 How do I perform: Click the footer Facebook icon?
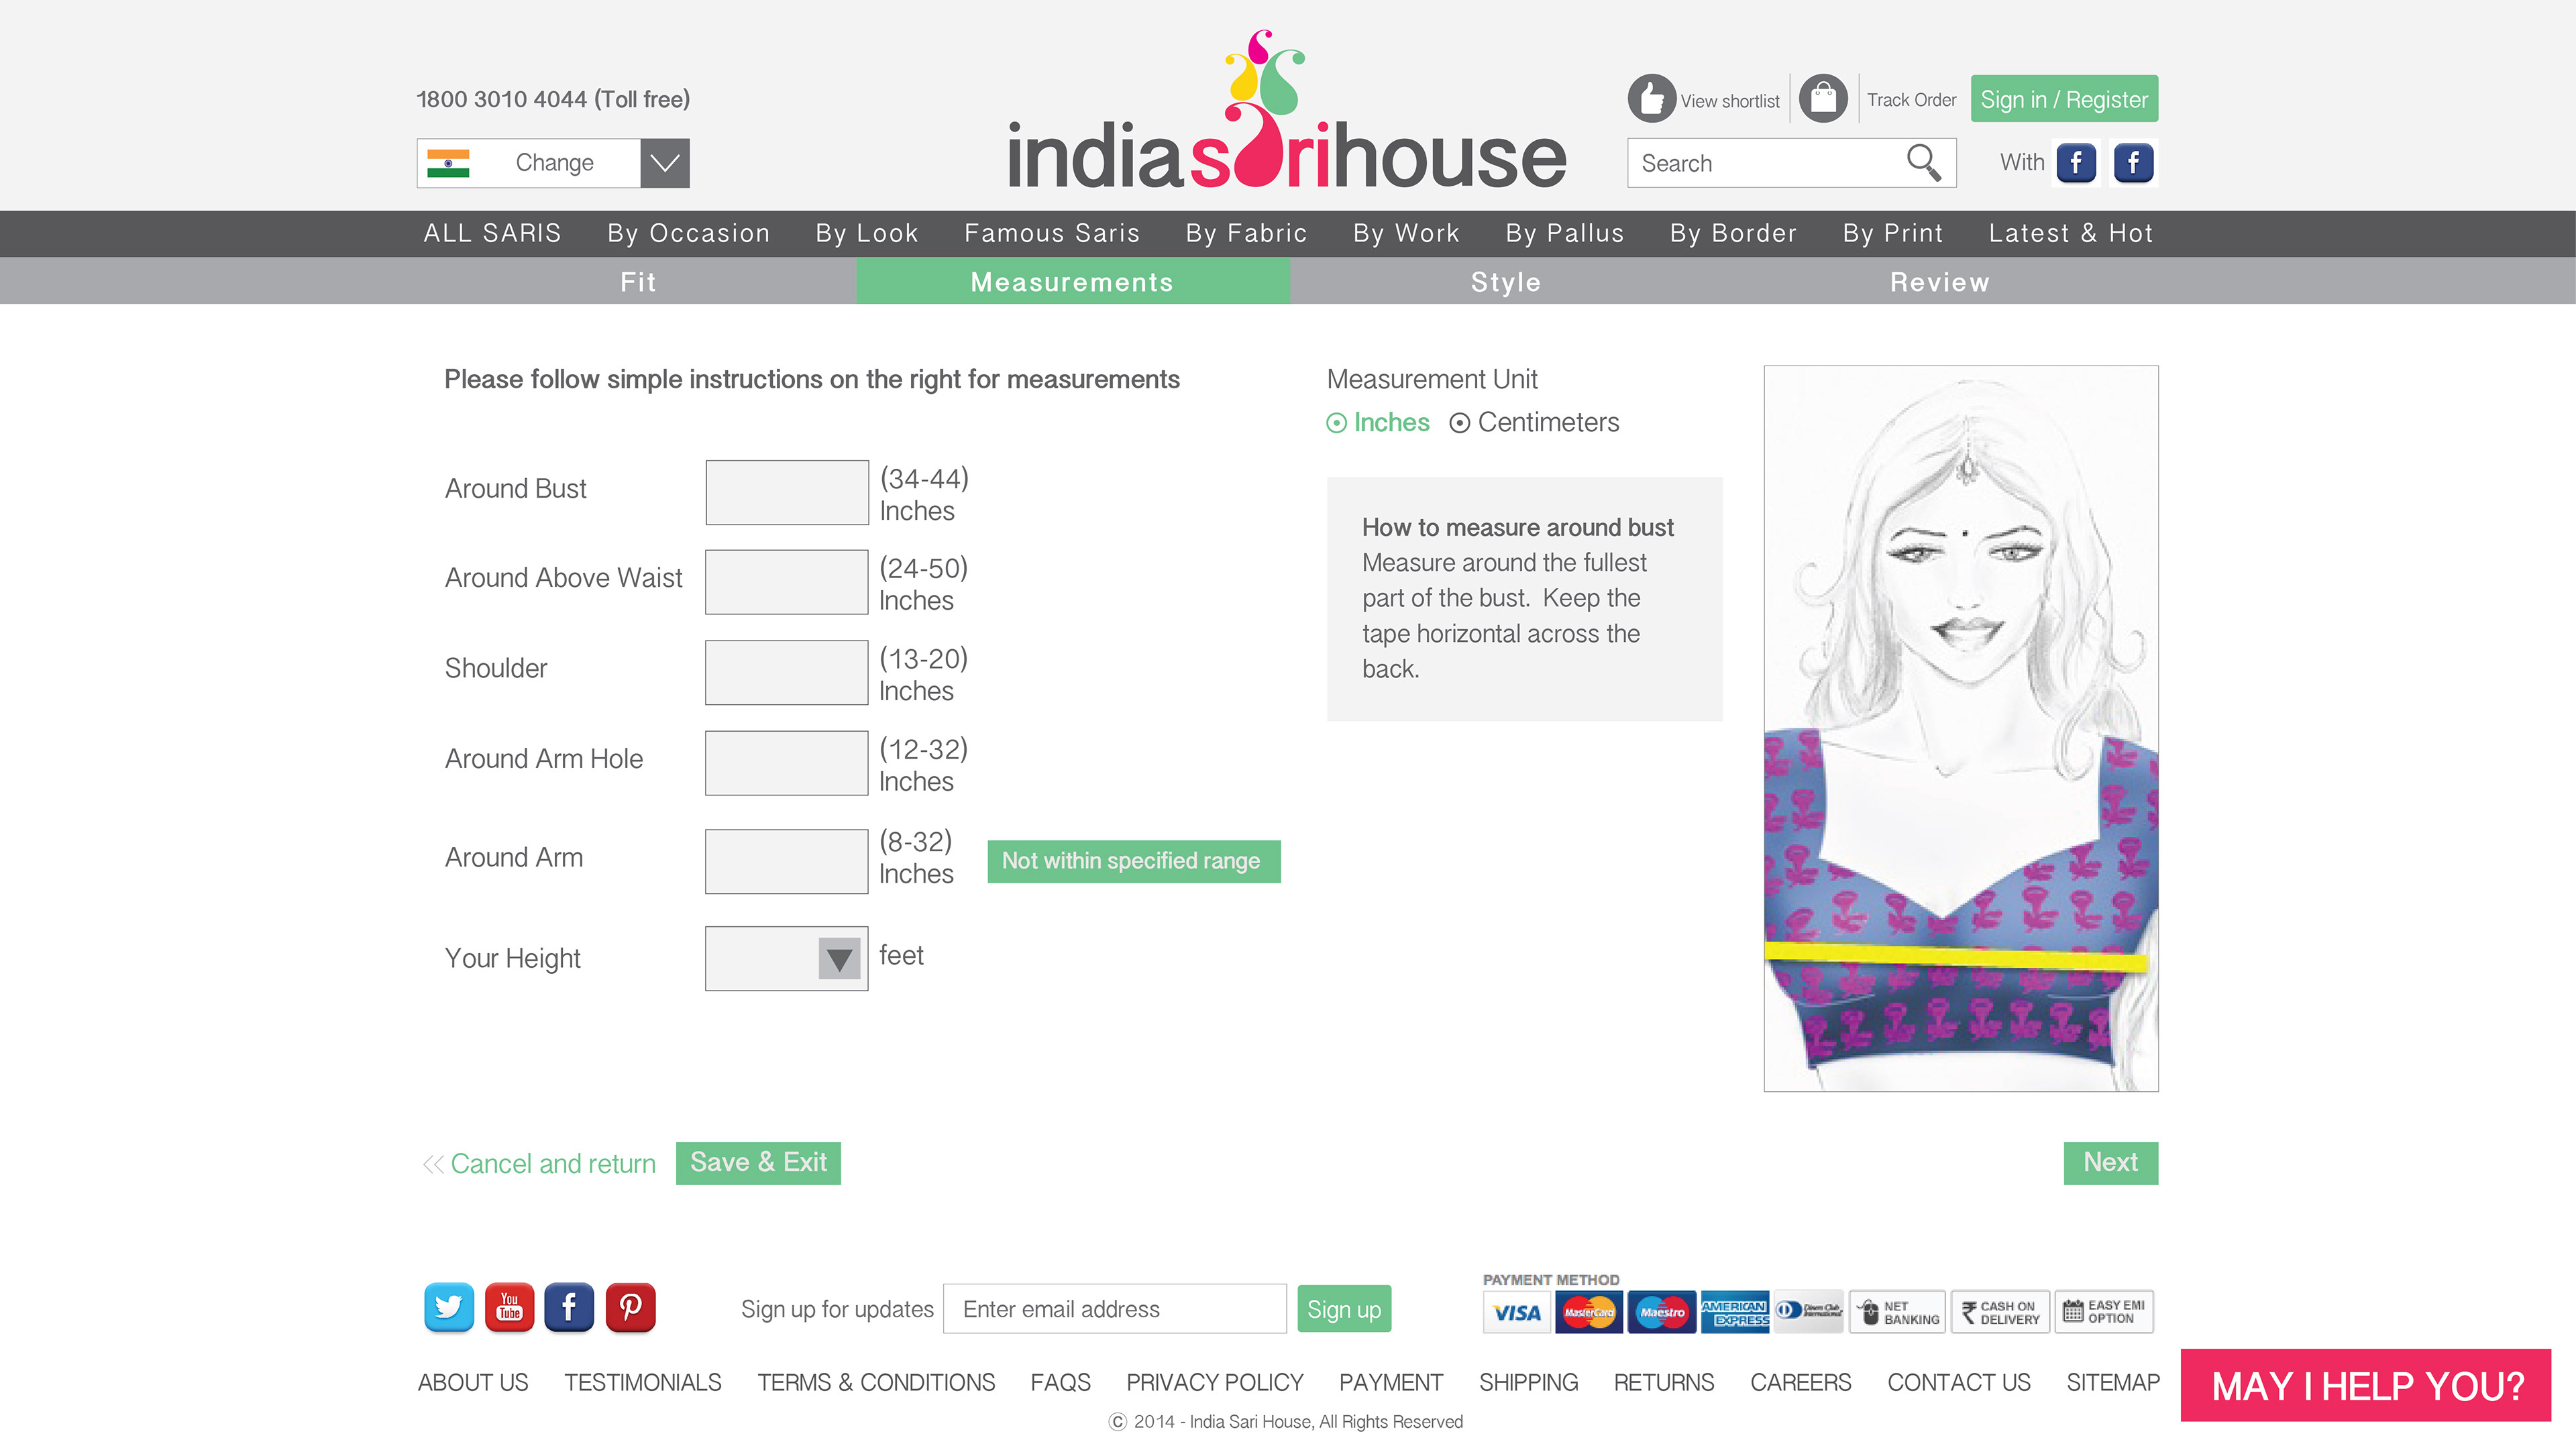coord(569,1307)
